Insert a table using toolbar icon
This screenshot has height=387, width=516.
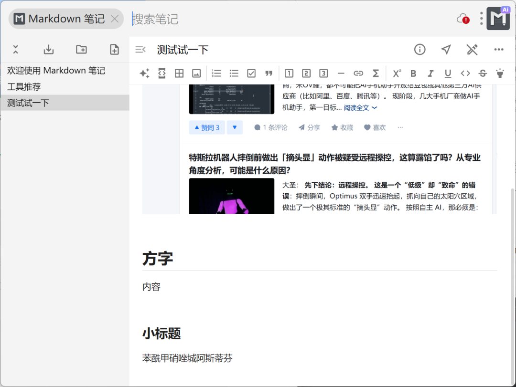click(x=179, y=73)
